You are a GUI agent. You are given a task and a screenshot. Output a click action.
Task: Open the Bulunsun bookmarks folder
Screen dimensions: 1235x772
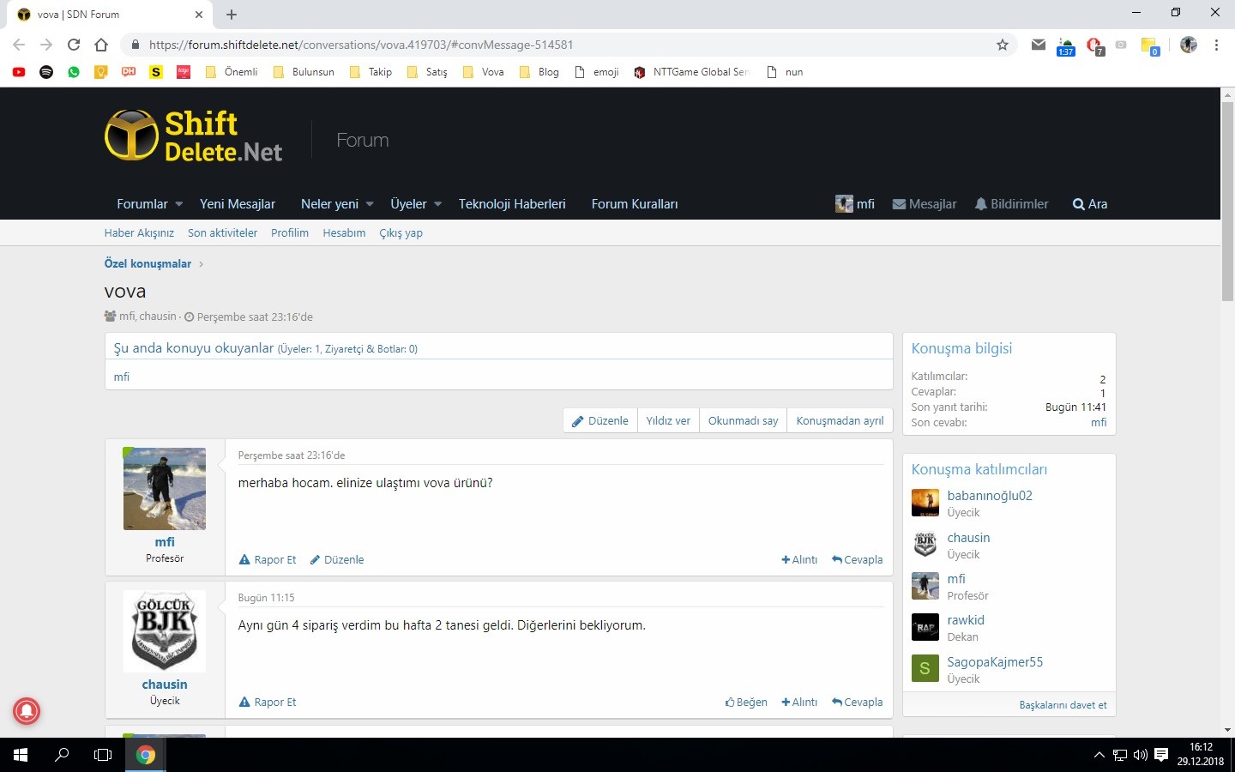click(x=304, y=72)
